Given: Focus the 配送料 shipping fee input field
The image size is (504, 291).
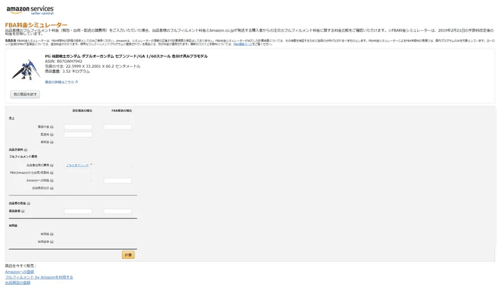Looking at the screenshot, I should (78, 135).
